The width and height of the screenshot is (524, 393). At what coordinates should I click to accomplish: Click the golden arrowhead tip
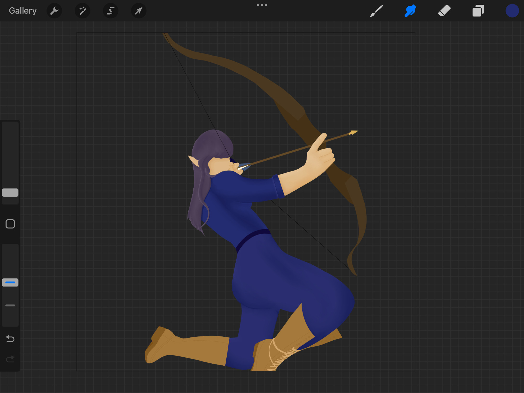click(x=354, y=133)
